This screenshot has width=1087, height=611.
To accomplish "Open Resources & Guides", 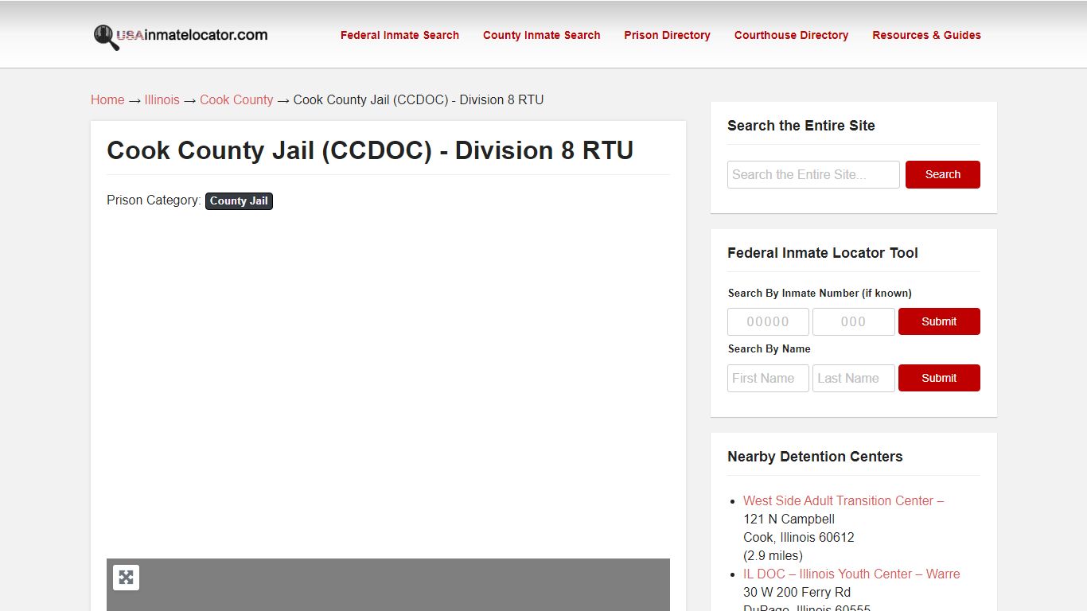I will tap(926, 35).
